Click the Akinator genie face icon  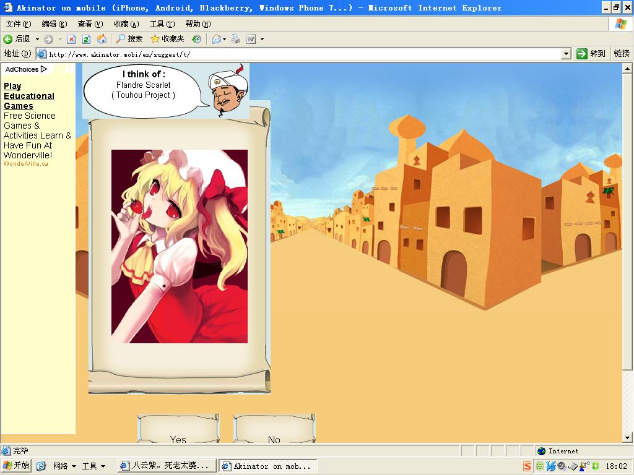tap(227, 90)
